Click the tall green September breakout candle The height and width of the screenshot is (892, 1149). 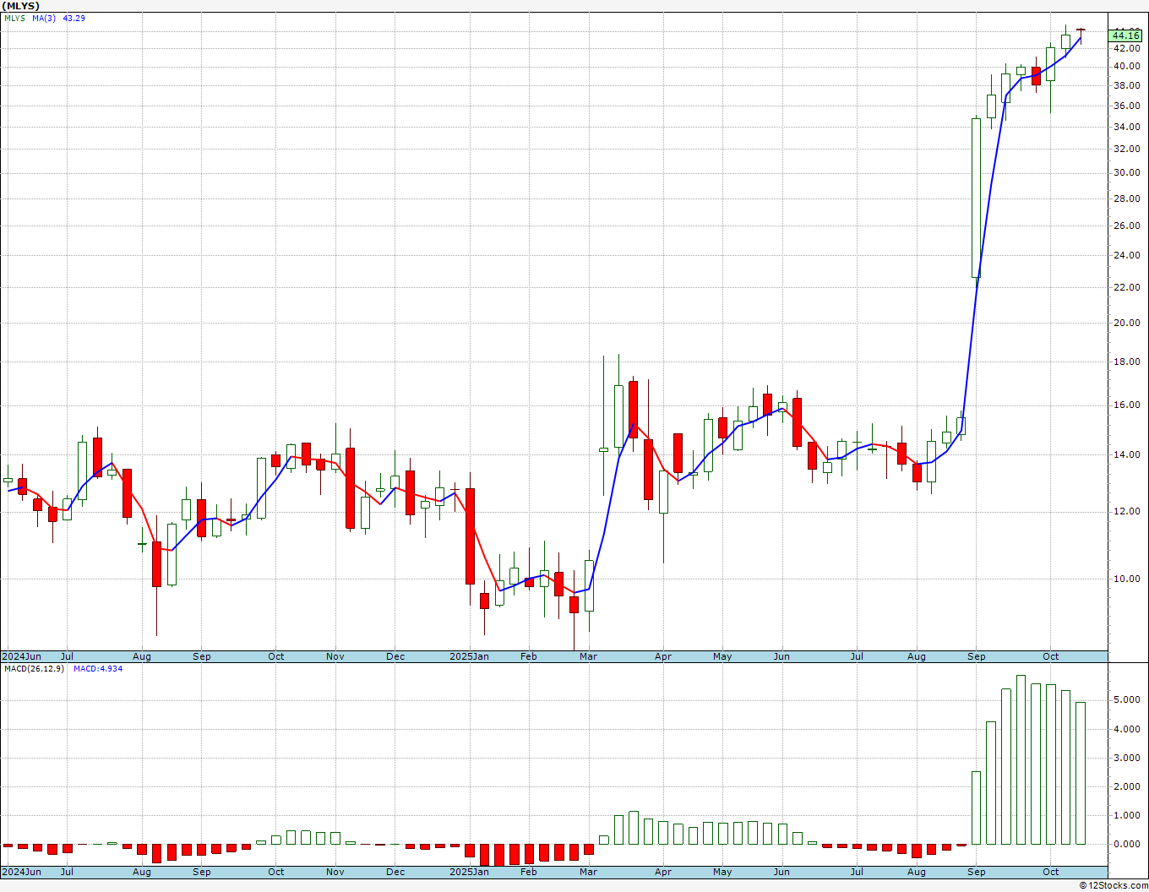pos(977,198)
